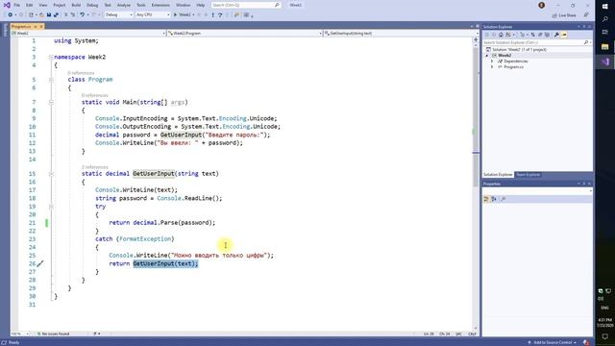Click the Save All toolbar icon
Screen dimensions: 615x346
pos(56,15)
